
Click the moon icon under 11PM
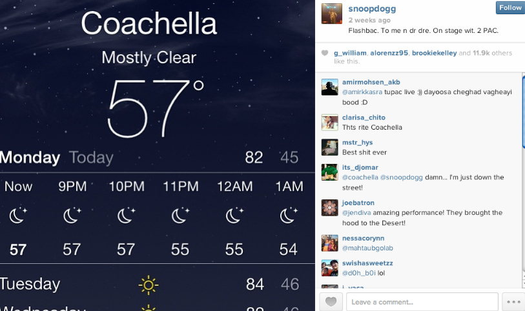pos(180,216)
